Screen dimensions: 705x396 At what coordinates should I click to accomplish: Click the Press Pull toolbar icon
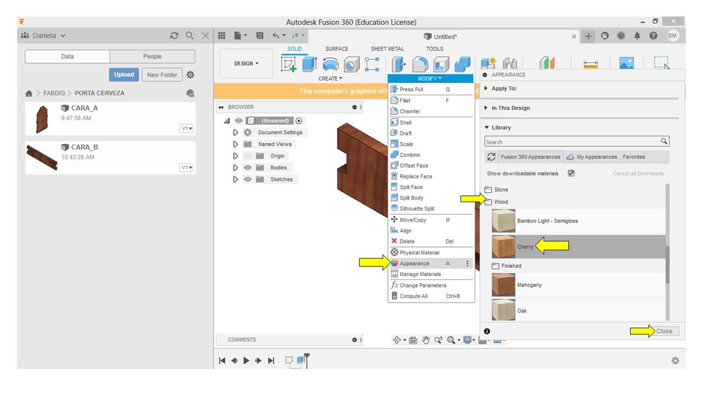pos(398,64)
